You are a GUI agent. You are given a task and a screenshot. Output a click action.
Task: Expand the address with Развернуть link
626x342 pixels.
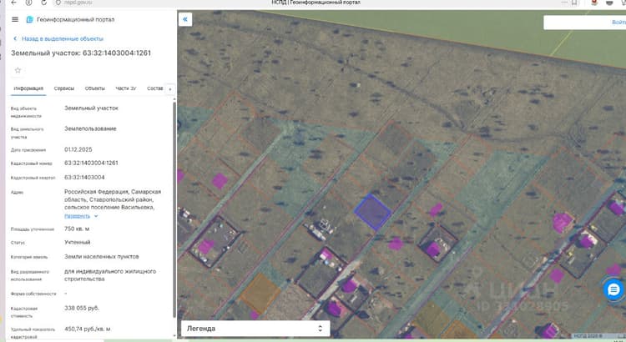click(81, 216)
